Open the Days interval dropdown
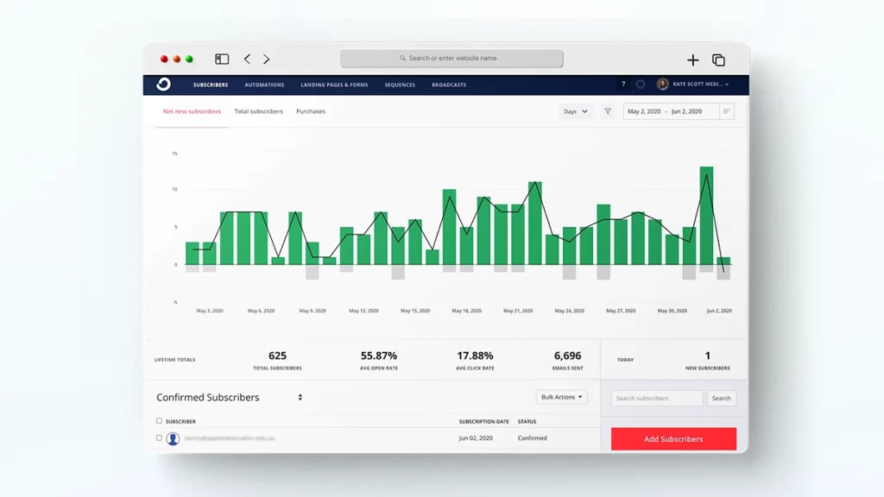The image size is (884, 497). tap(575, 111)
